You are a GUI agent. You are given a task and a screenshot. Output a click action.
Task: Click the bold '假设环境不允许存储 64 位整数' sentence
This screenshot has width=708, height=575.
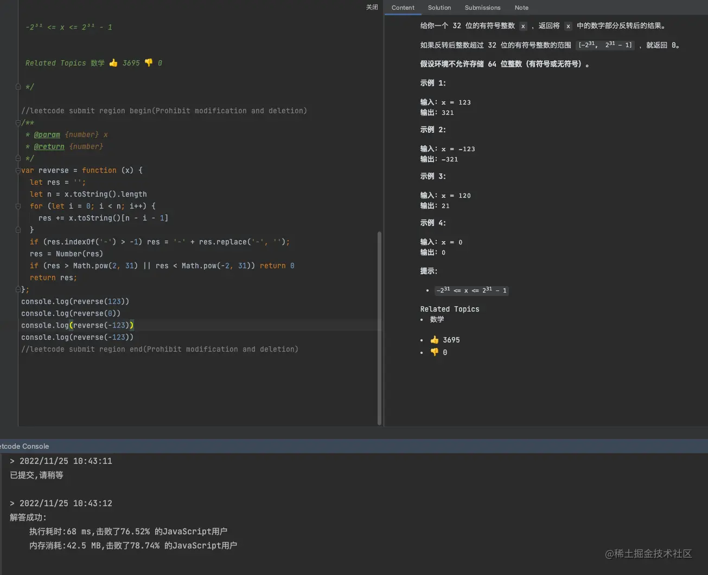click(x=505, y=64)
